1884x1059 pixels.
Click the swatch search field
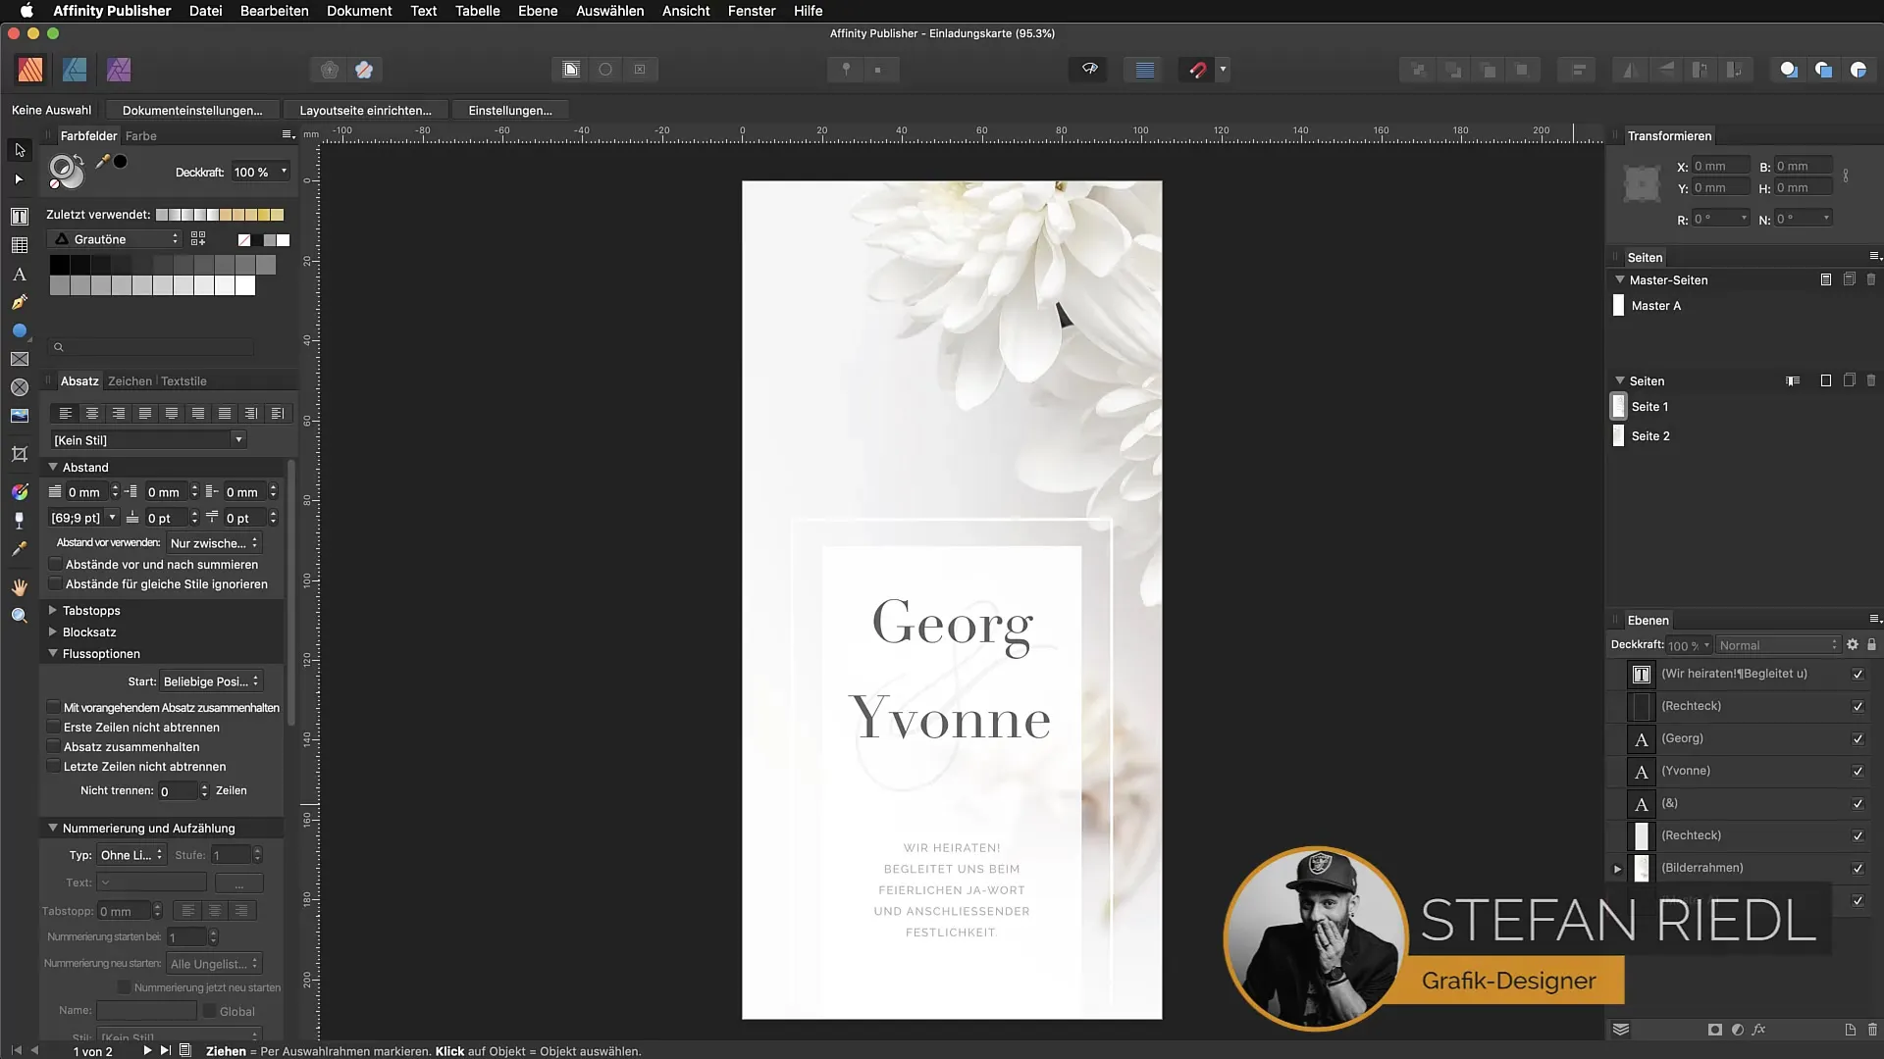tap(152, 346)
